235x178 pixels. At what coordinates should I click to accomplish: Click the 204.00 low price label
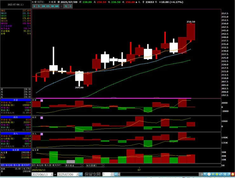coord(79,88)
